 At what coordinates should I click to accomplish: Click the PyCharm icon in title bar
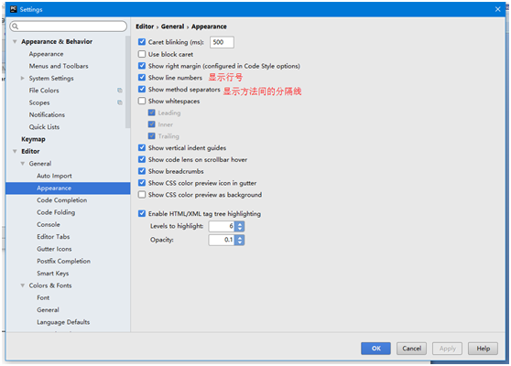[x=14, y=9]
